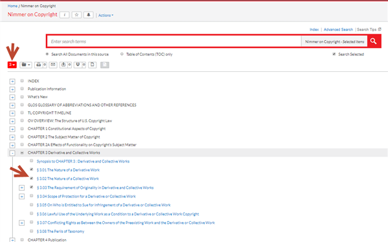Open the Index link
The width and height of the screenshot is (388, 242).
pyautogui.click(x=314, y=30)
